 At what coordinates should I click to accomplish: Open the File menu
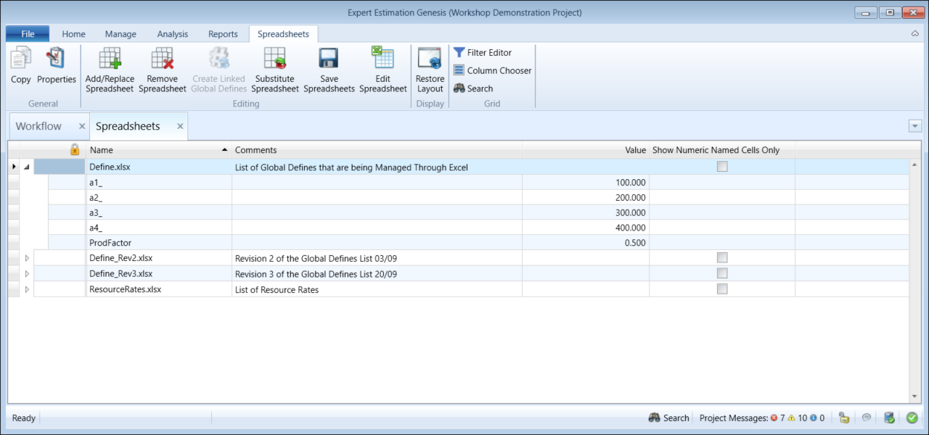(x=28, y=34)
